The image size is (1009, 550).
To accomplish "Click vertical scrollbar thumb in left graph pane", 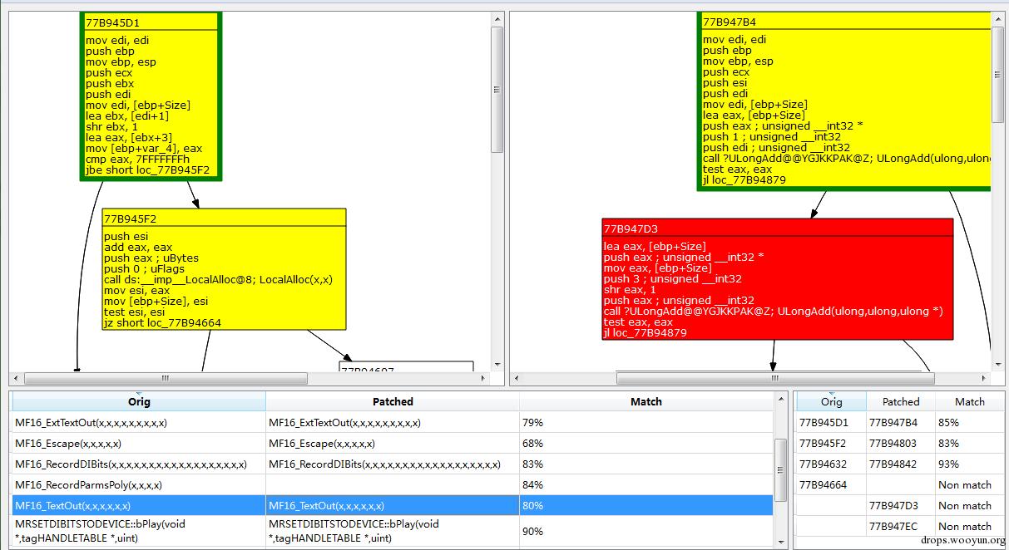I will tap(497, 90).
